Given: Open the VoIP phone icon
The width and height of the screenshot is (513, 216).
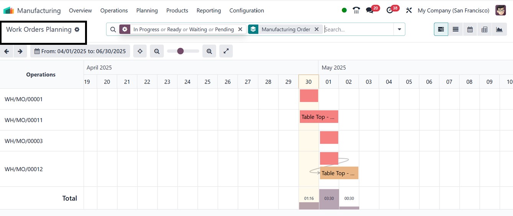Looking at the screenshot, I should click(x=356, y=10).
